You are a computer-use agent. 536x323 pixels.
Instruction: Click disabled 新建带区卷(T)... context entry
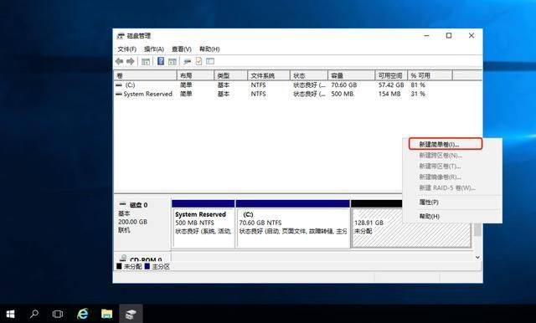pos(452,167)
